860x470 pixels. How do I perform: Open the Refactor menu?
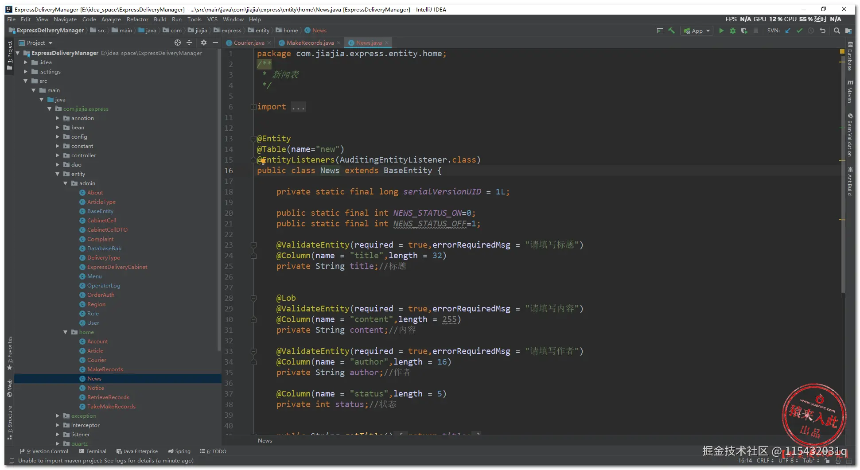click(137, 19)
